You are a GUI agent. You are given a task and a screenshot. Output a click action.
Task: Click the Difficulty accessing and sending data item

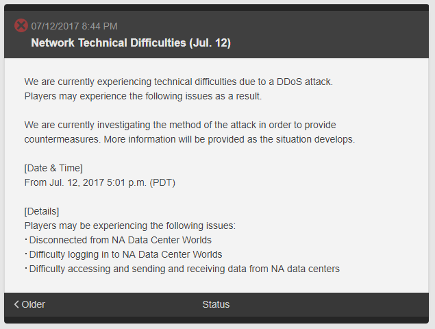click(x=184, y=269)
